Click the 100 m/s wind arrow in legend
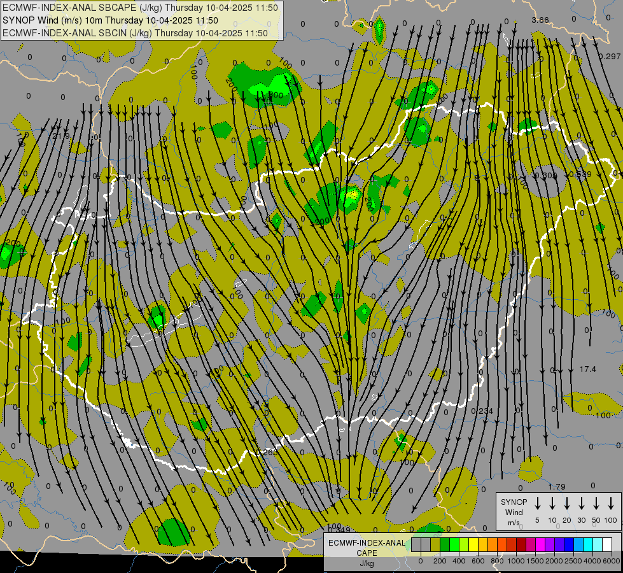 point(611,503)
